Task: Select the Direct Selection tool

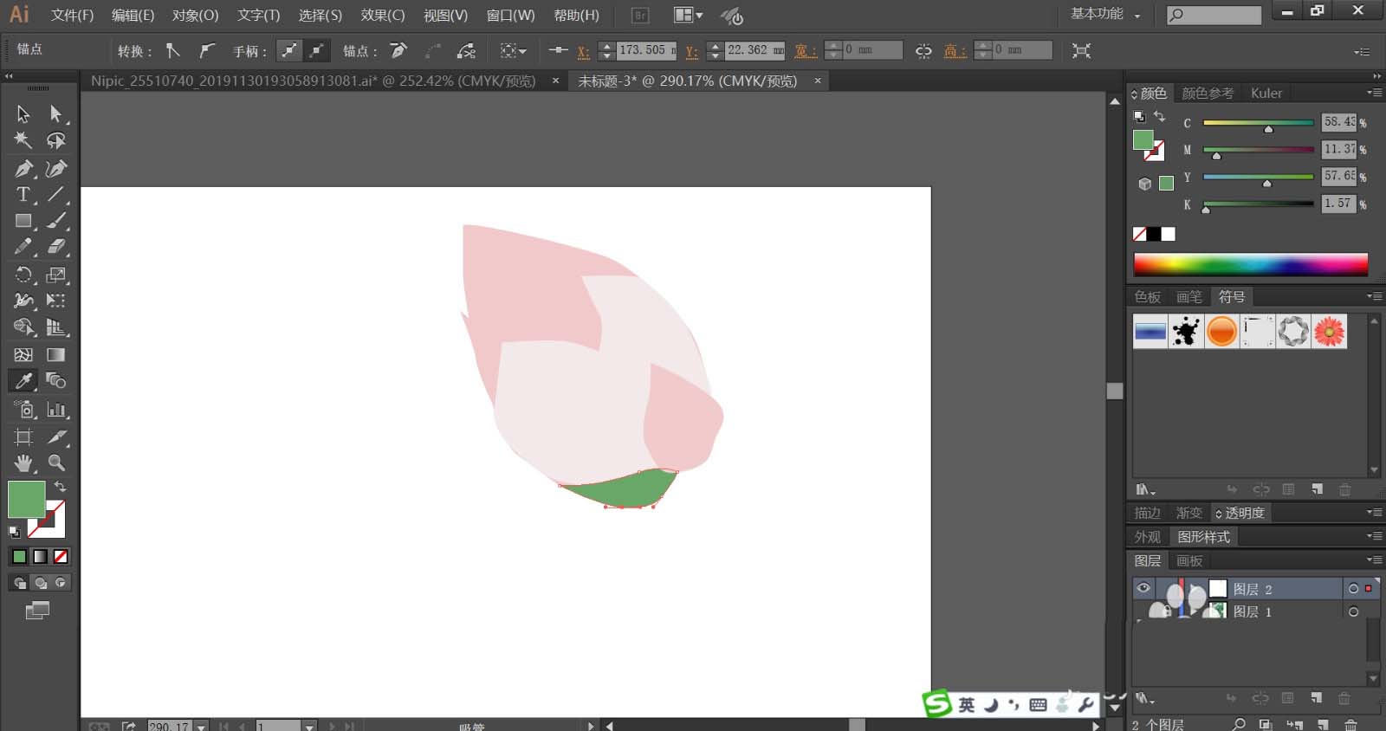Action: [56, 113]
